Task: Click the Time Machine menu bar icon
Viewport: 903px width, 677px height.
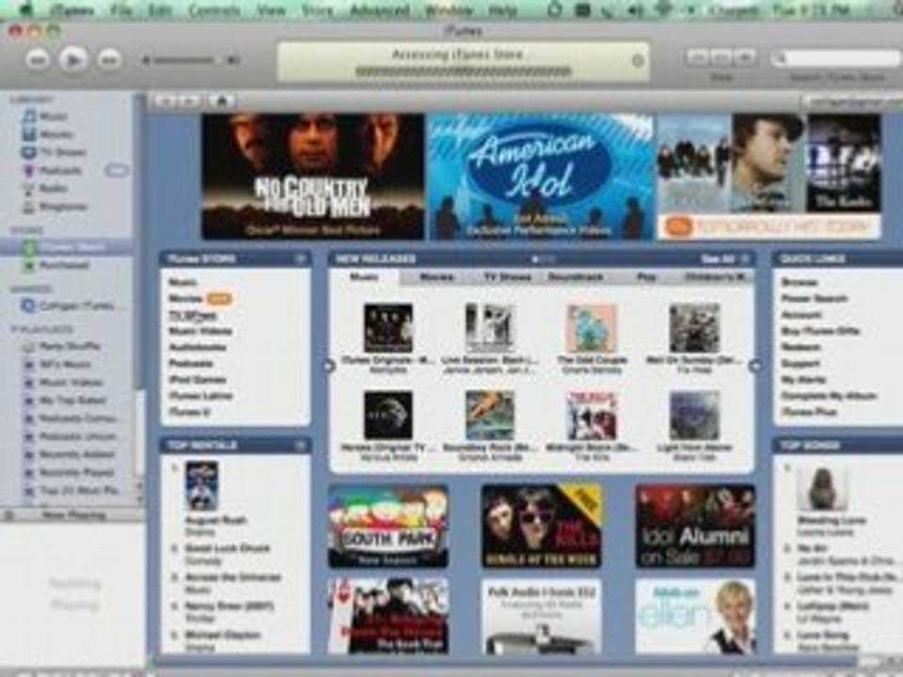Action: 554,10
